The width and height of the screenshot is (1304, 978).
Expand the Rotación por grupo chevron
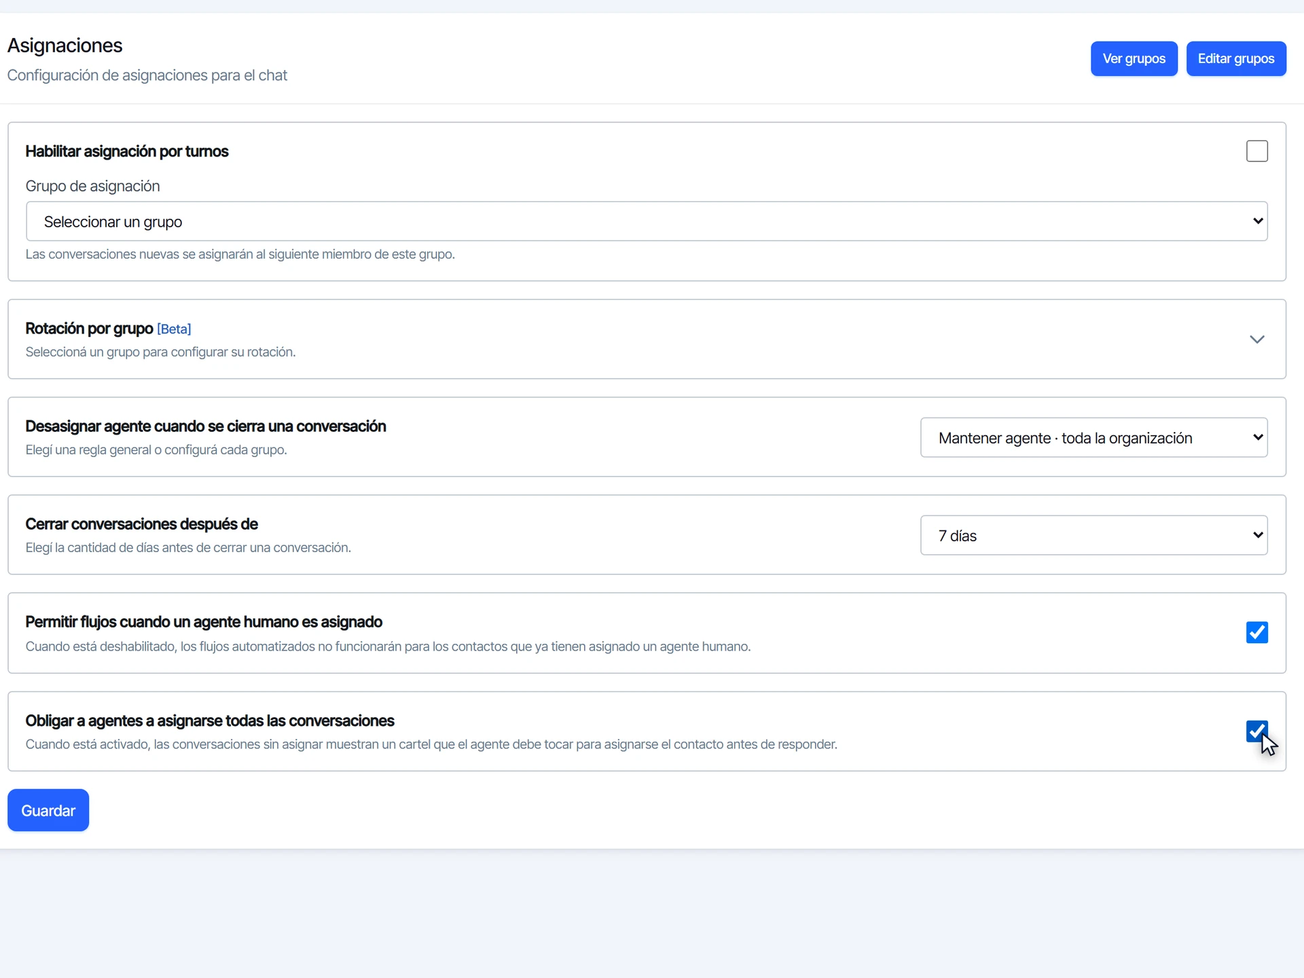pyautogui.click(x=1256, y=340)
